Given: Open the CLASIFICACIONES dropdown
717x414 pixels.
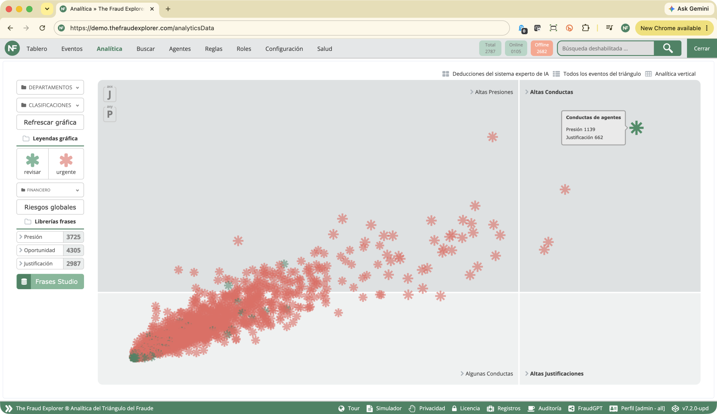Looking at the screenshot, I should pyautogui.click(x=50, y=105).
